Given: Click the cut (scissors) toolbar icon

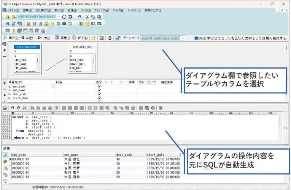Looking at the screenshot, I should click(x=87, y=17).
